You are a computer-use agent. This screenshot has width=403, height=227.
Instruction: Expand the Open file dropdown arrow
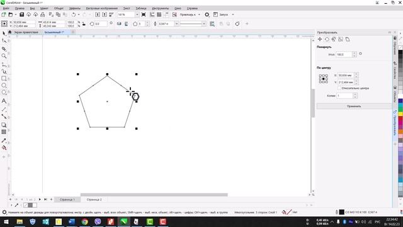coord(15,15)
